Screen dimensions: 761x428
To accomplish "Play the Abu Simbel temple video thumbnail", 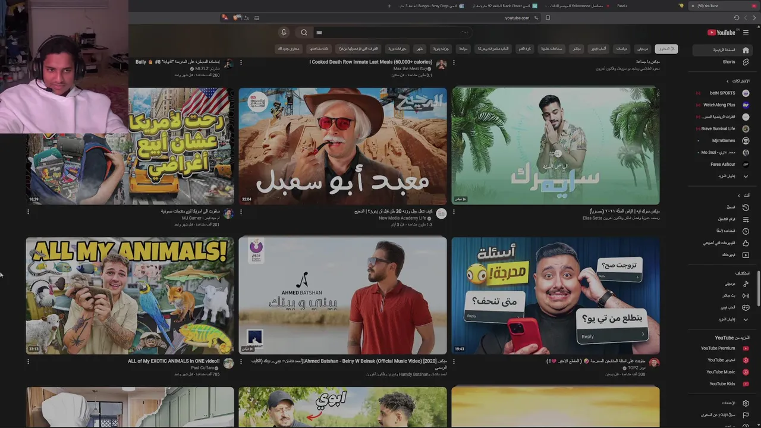I will 342,146.
